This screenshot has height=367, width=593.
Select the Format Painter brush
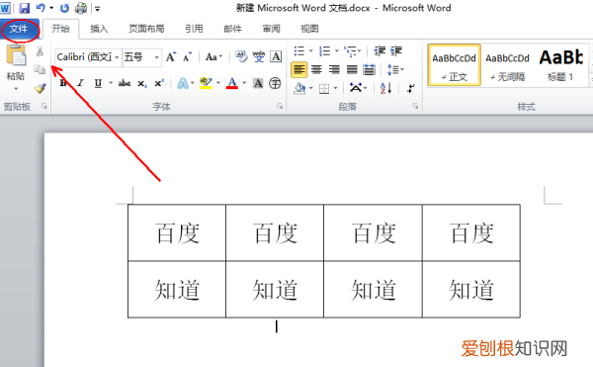click(x=41, y=88)
